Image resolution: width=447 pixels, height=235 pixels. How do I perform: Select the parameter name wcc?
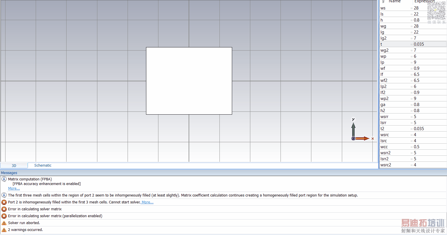(384, 147)
